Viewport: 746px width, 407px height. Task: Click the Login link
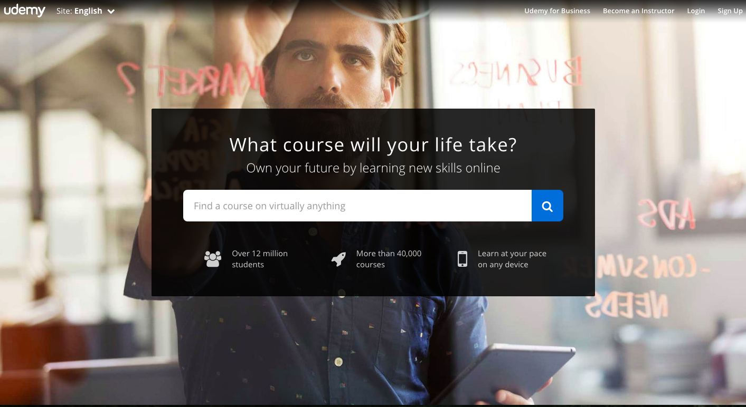coord(696,11)
